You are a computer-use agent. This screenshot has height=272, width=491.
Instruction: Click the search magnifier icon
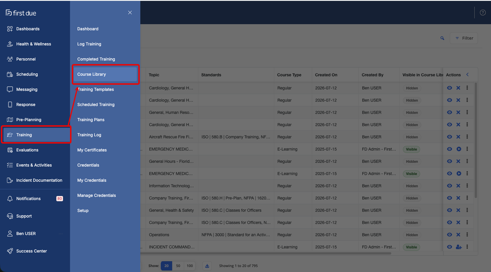pos(442,38)
